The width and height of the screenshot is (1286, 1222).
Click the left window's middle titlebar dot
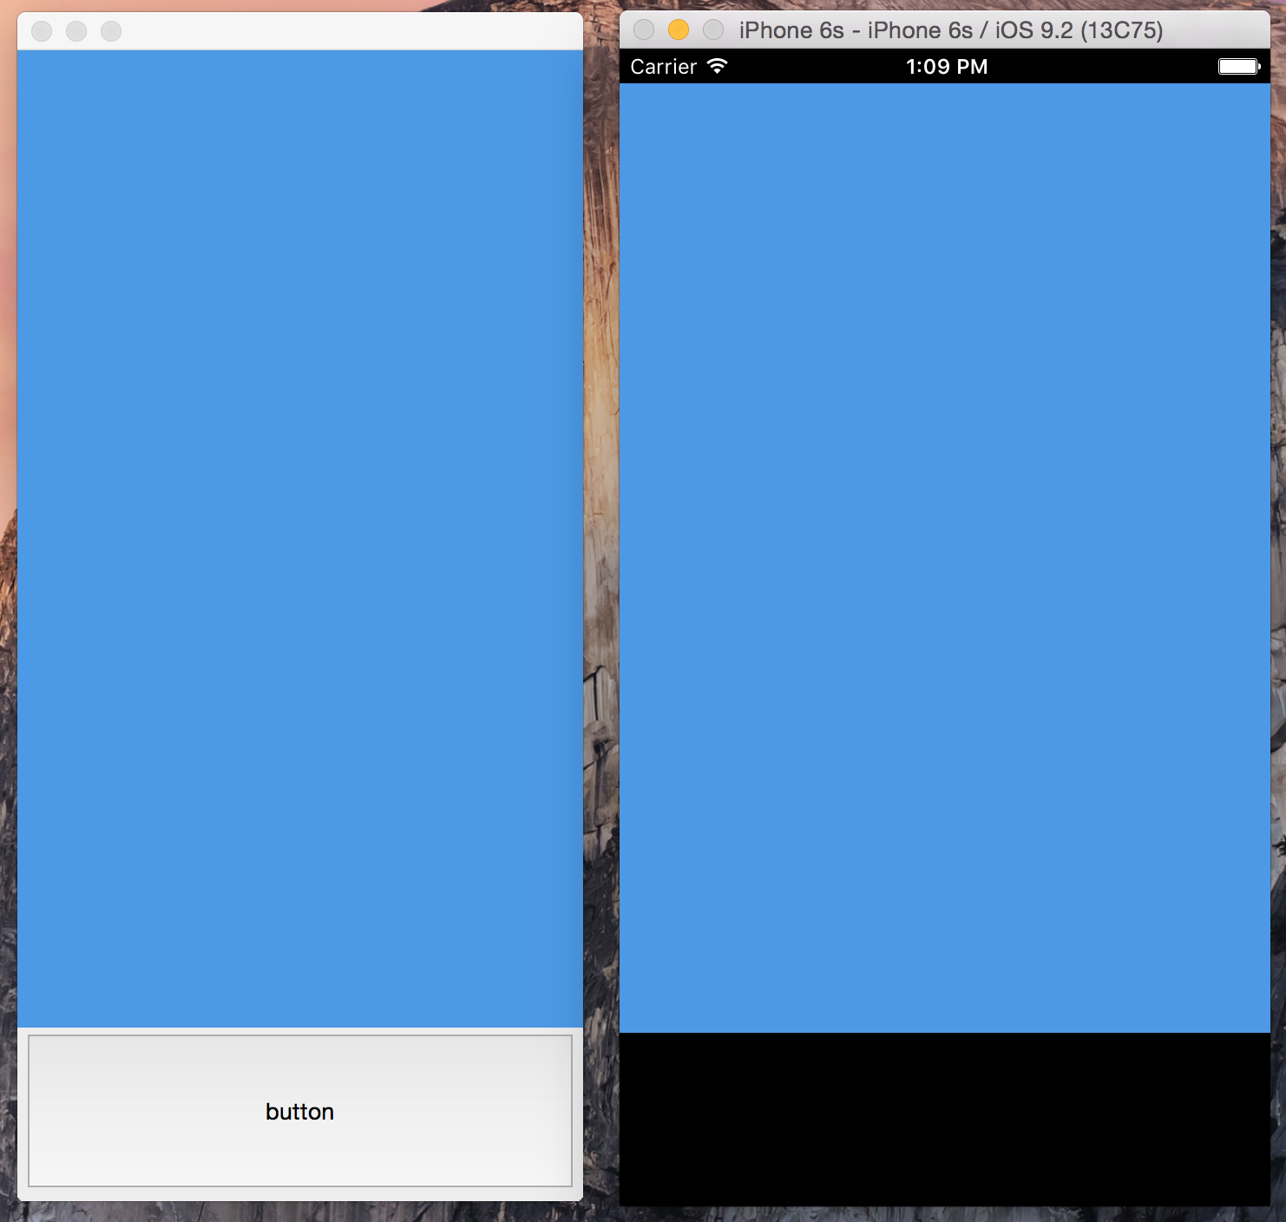[76, 31]
